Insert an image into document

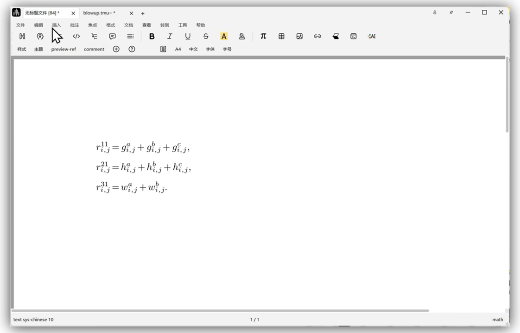pyautogui.click(x=299, y=36)
